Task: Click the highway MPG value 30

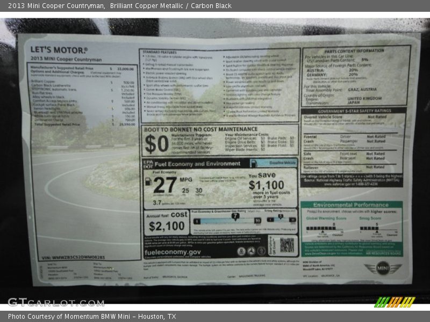Action: (199, 191)
